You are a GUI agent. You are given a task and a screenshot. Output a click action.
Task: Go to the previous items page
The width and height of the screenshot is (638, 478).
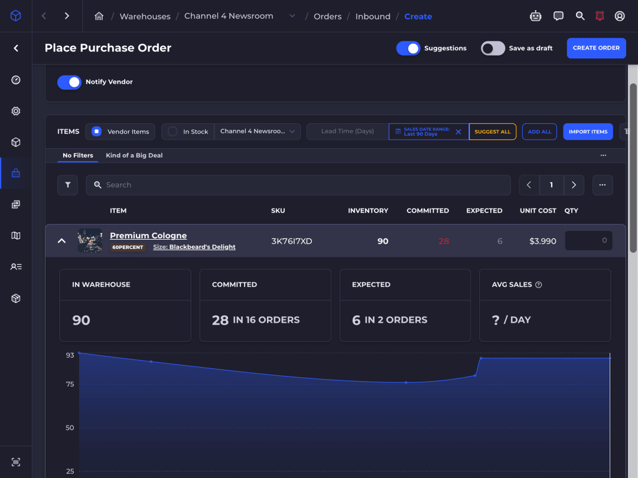coord(529,185)
